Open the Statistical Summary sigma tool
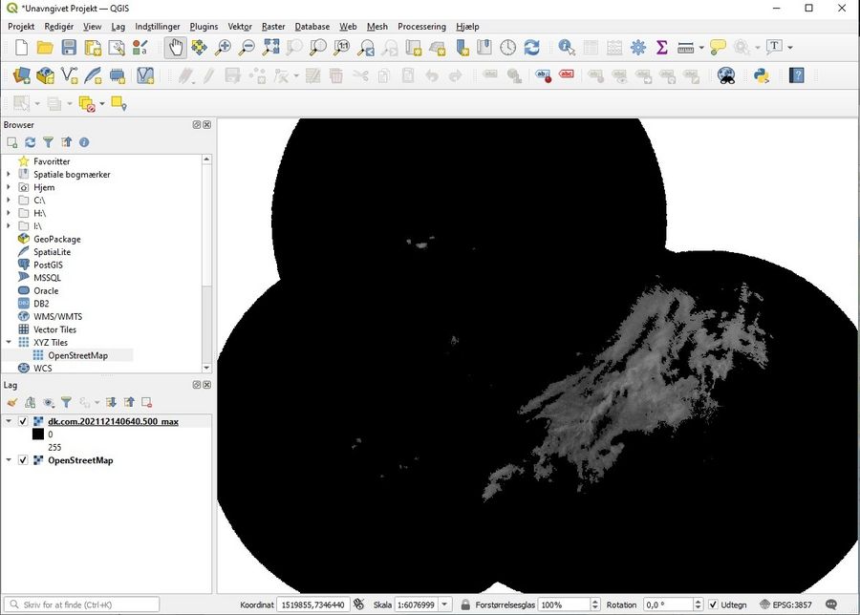860x615 pixels. click(x=661, y=47)
